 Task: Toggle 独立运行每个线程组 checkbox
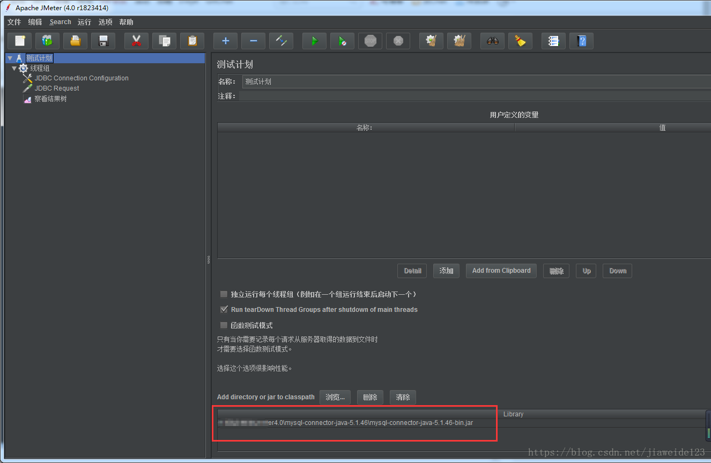[x=224, y=294]
